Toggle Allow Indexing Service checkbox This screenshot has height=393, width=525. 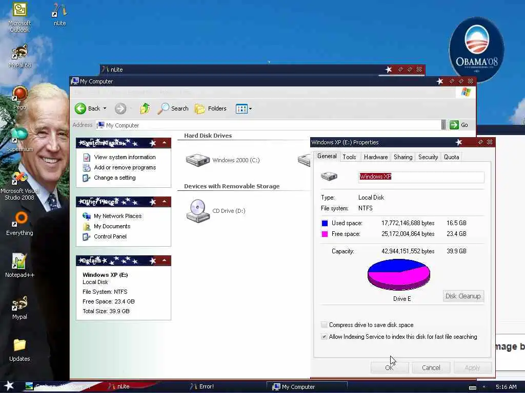[324, 337]
